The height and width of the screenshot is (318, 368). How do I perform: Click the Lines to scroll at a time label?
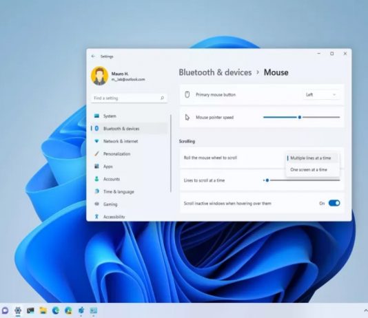point(204,180)
